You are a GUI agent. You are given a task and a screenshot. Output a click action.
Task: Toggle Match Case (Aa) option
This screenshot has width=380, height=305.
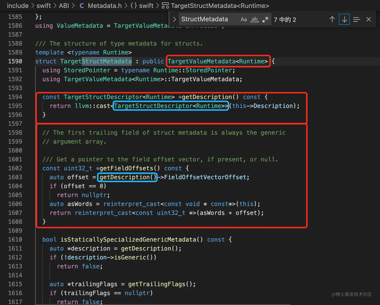[x=244, y=19]
